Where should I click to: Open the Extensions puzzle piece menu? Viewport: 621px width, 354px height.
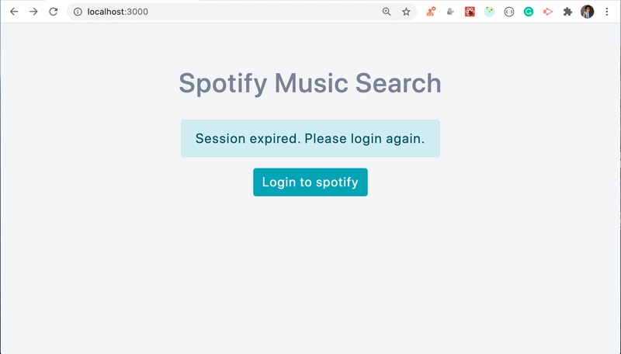(567, 12)
